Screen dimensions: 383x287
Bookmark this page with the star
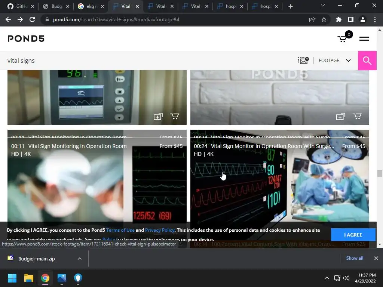[x=324, y=19]
